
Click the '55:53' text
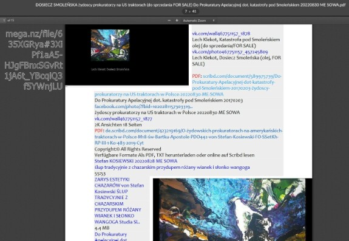pyautogui.click(x=100, y=174)
